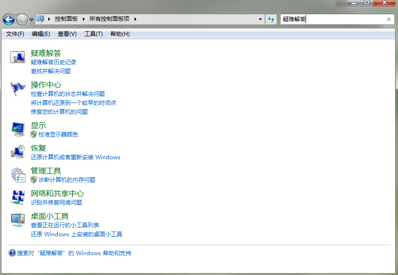Click the refresh button beside address bar

click(271, 19)
